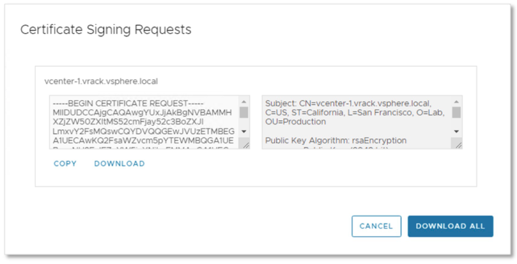
Task: Click scroll-up arrow in Subject details box
Action: tap(456, 101)
